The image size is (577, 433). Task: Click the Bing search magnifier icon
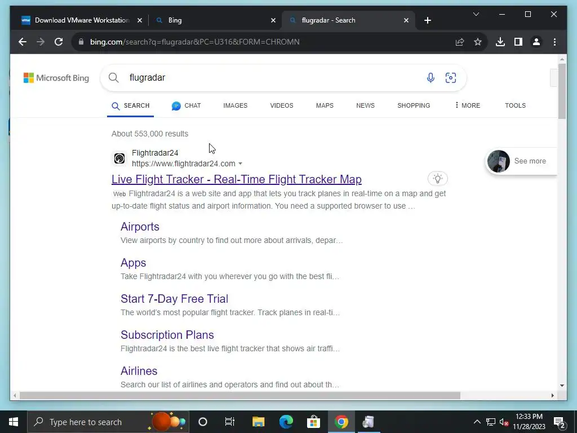coord(114,78)
